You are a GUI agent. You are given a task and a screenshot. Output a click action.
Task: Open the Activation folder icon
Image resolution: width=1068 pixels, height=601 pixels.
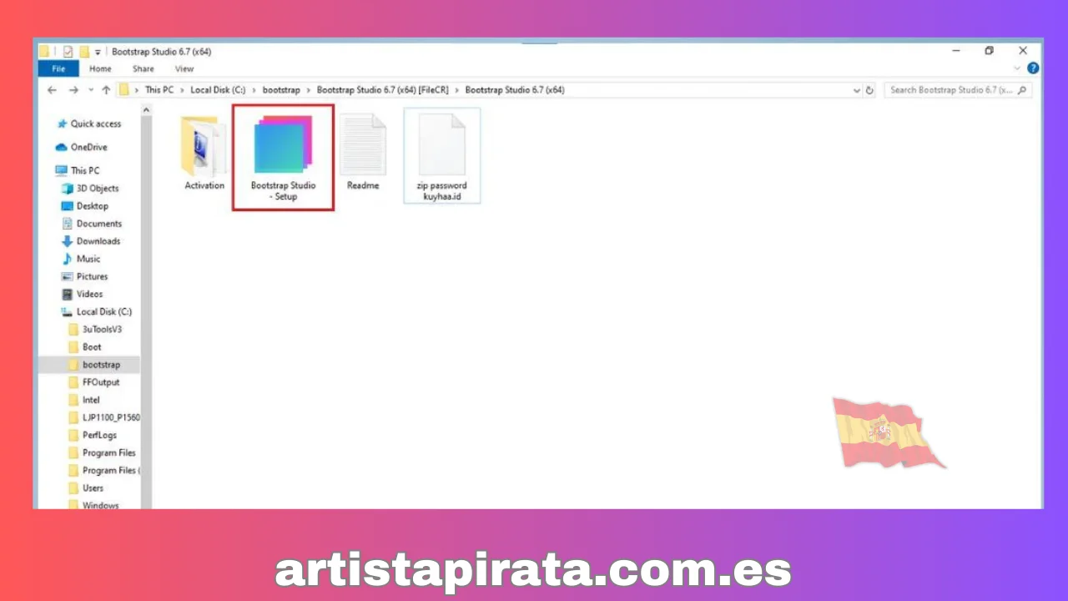pos(204,146)
